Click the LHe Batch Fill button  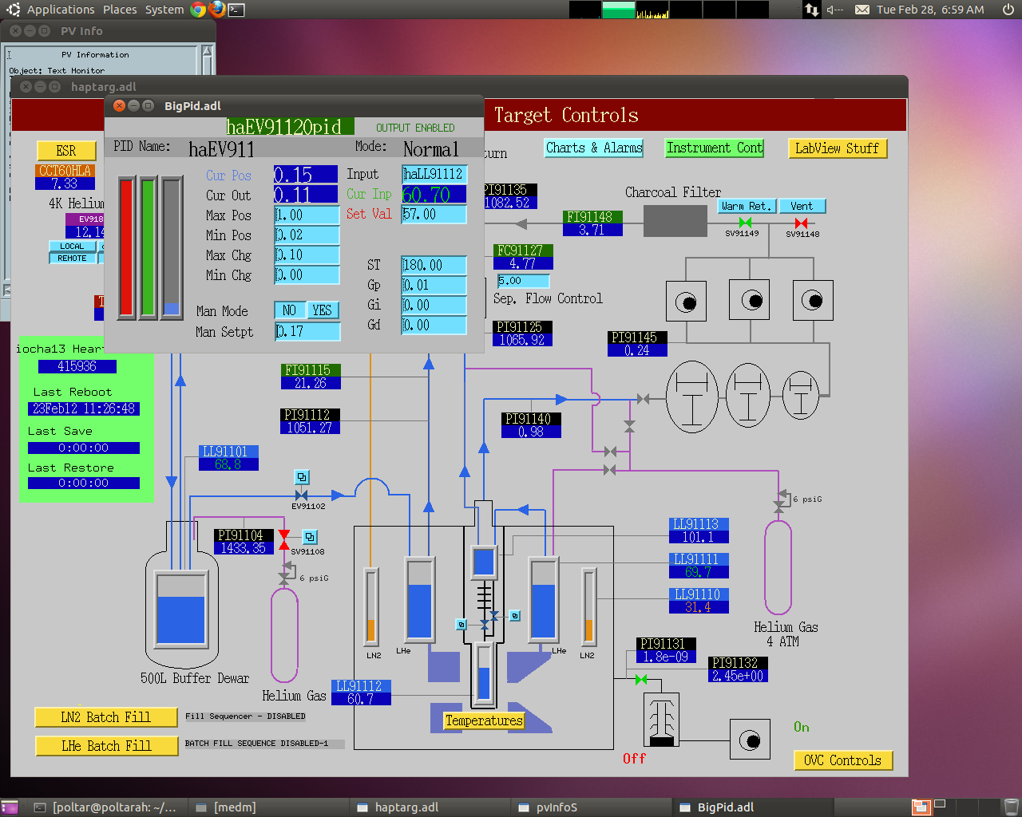coord(106,746)
